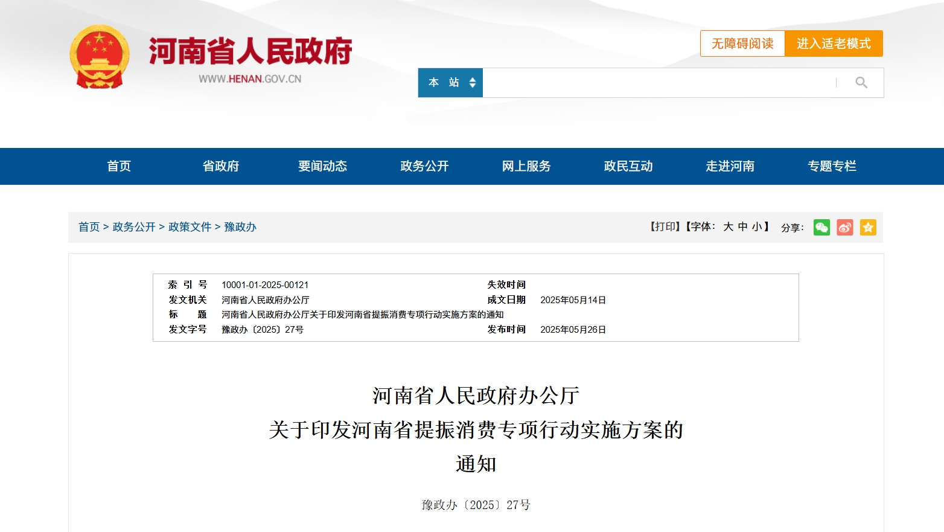This screenshot has height=532, width=944.
Task: Click the 无障碍阅读 button
Action: (x=742, y=43)
